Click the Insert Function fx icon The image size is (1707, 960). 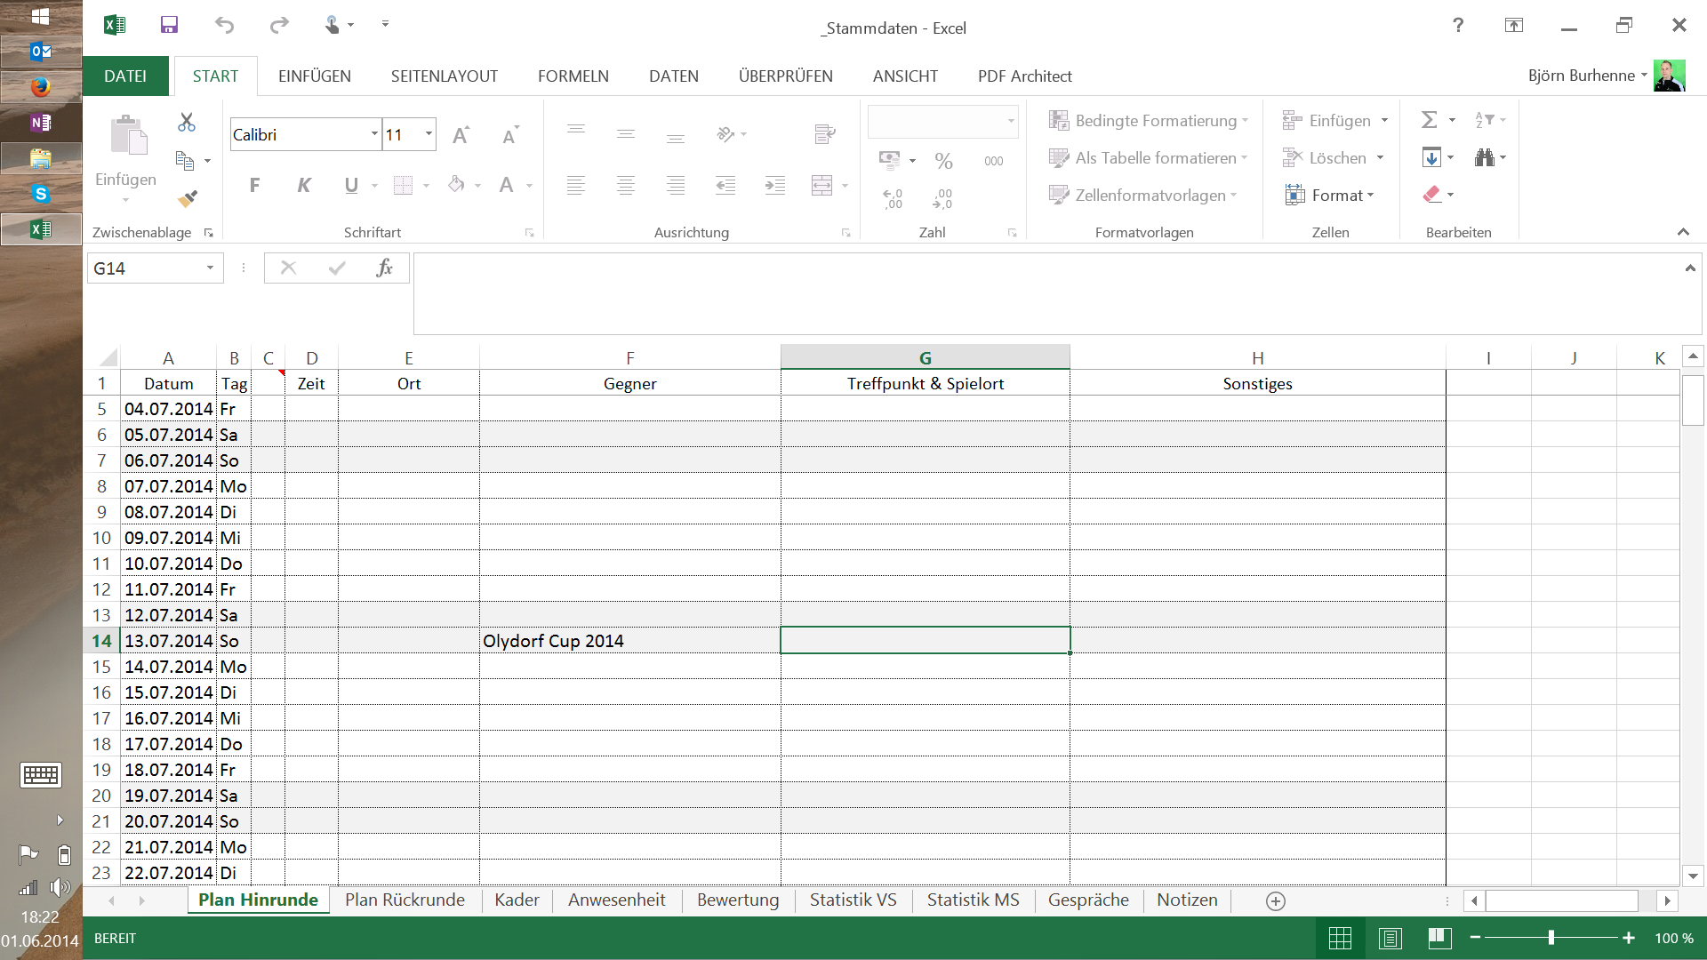tap(384, 268)
